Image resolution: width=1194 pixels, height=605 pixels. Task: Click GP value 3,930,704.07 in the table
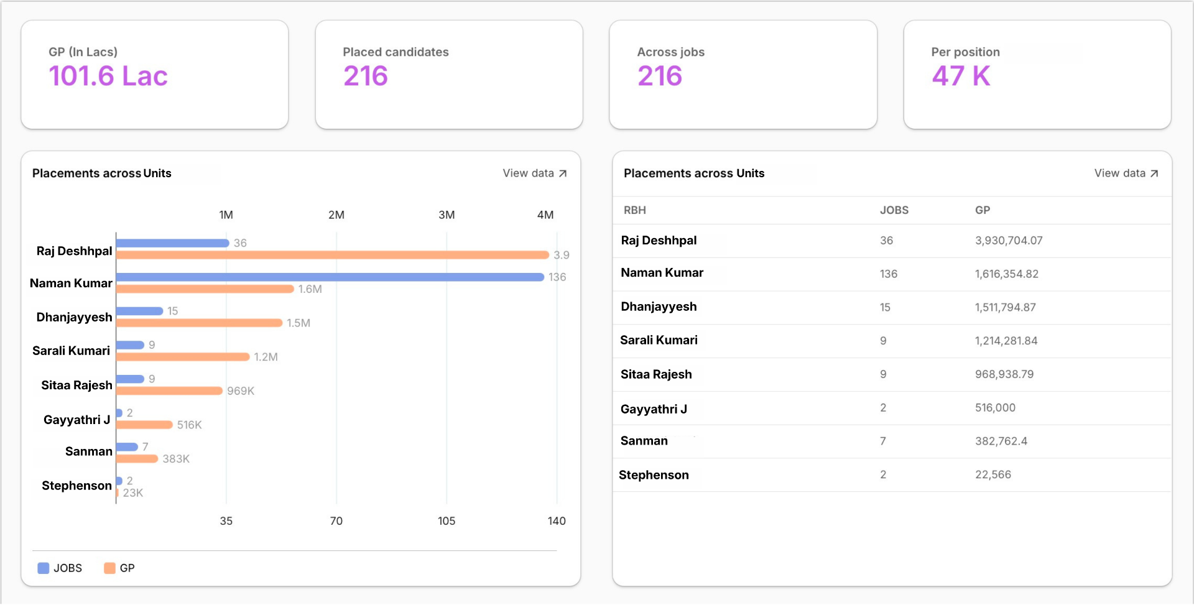click(1009, 241)
